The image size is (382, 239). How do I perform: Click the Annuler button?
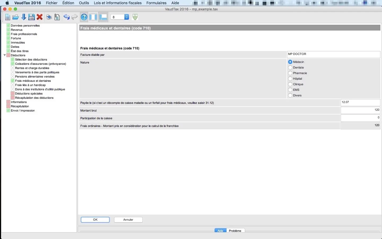click(x=128, y=220)
